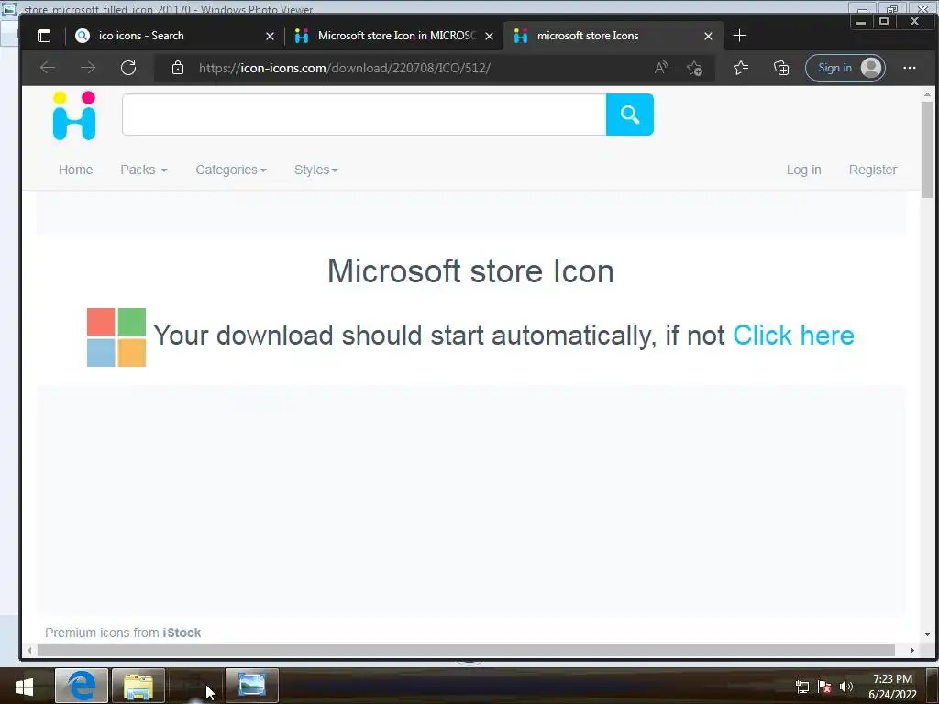
Task: Open Windows Photo Viewer taskbar icon
Action: pyautogui.click(x=251, y=686)
